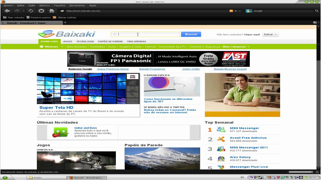Click the Buscar button

[x=191, y=34]
